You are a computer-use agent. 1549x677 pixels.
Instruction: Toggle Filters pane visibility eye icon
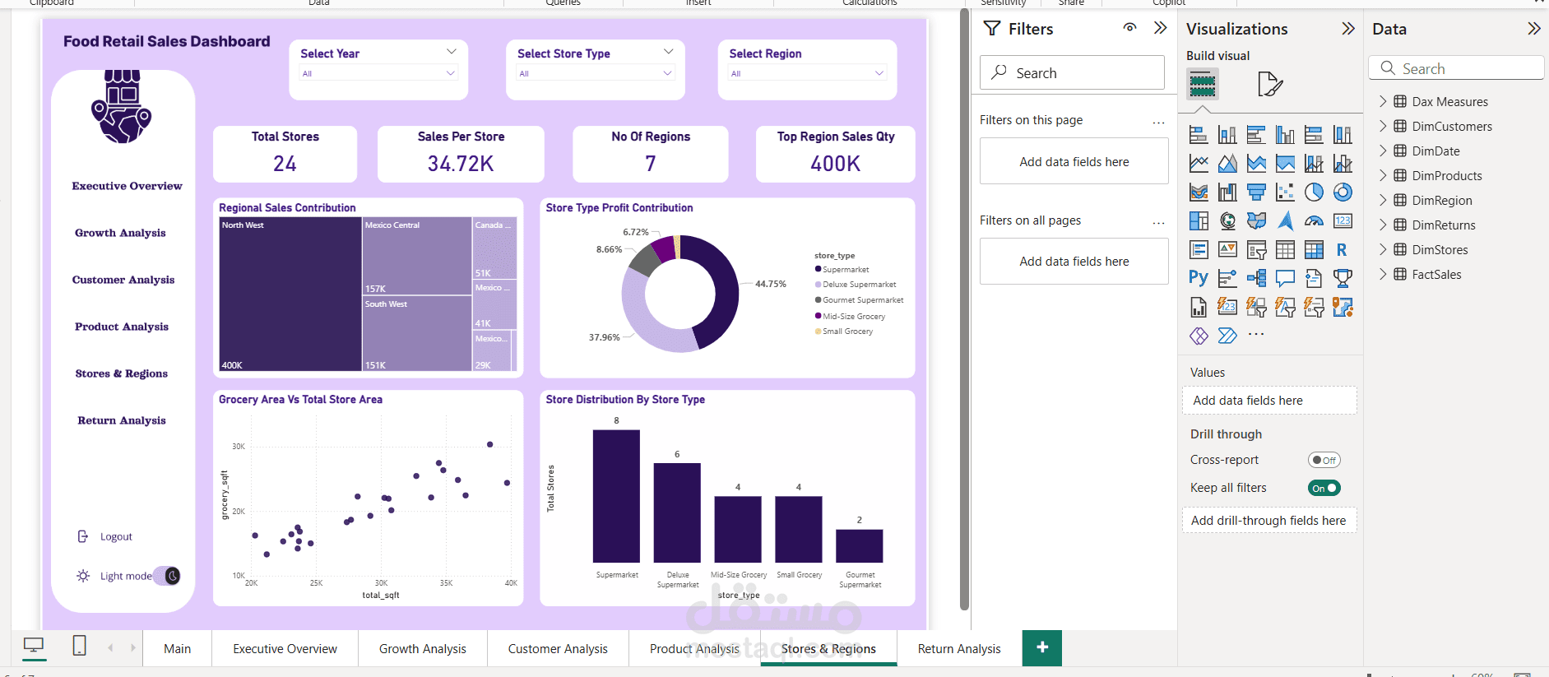pyautogui.click(x=1130, y=28)
